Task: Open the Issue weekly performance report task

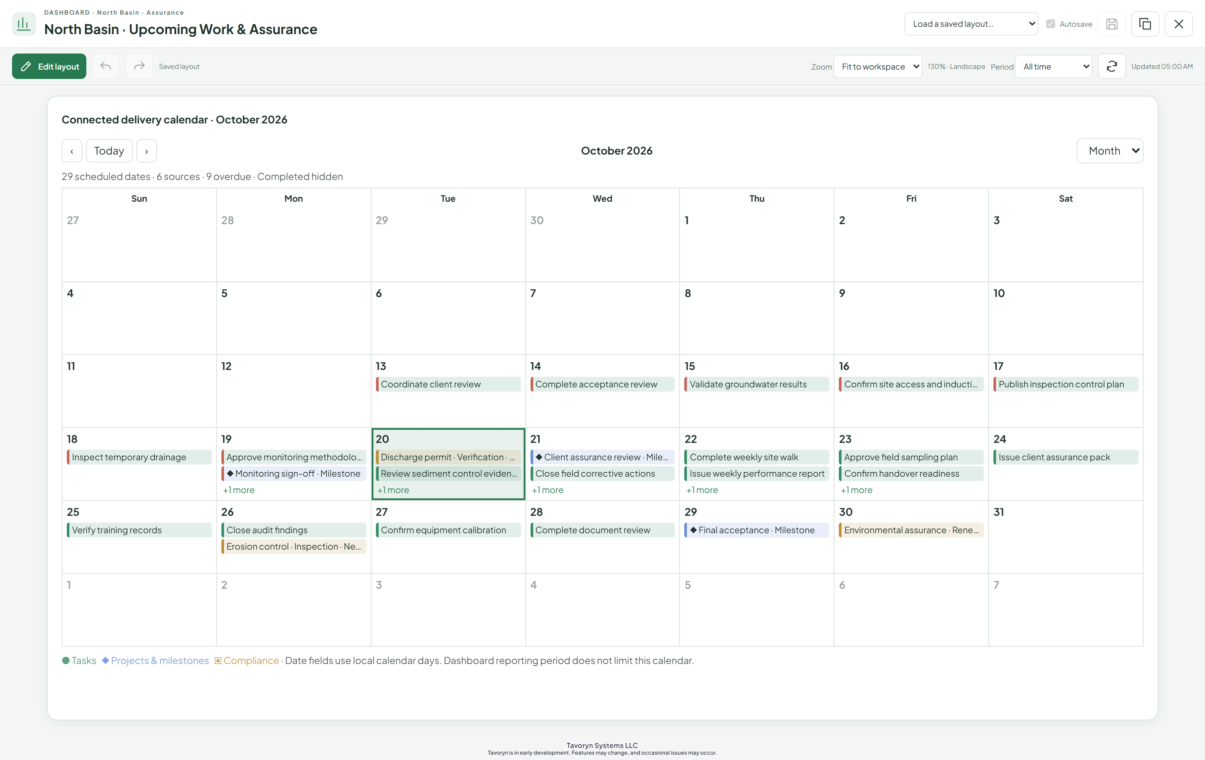Action: (756, 474)
